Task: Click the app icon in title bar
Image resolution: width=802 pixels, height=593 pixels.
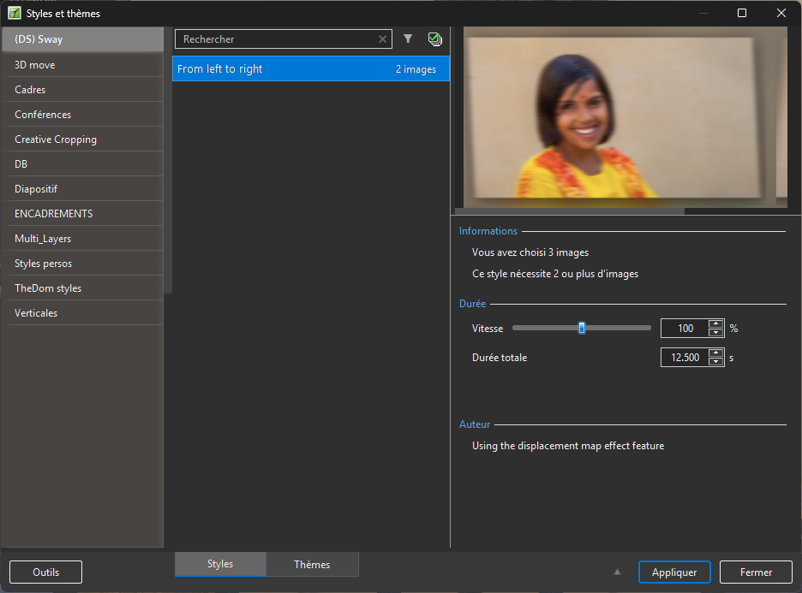Action: pos(15,13)
